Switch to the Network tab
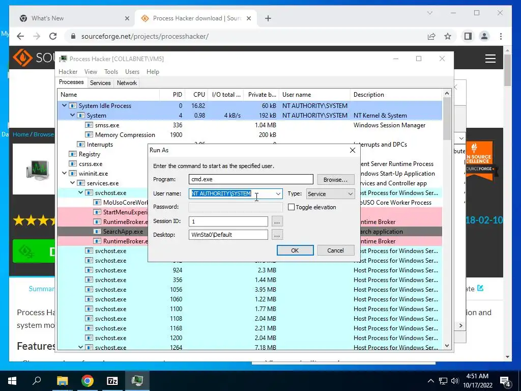The height and width of the screenshot is (391, 521). tap(127, 83)
